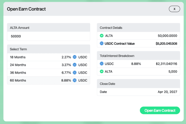
Task: Click the Open Earn Contract dialog title
Action: click(x=26, y=9)
